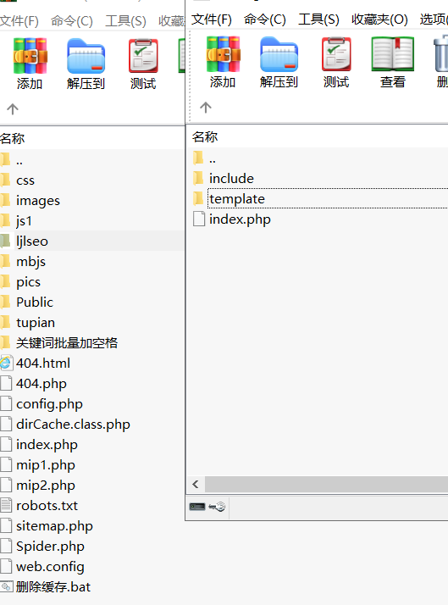This screenshot has height=605, width=448.
Task: Open 工具(S) menu in left window
Action: 125,21
